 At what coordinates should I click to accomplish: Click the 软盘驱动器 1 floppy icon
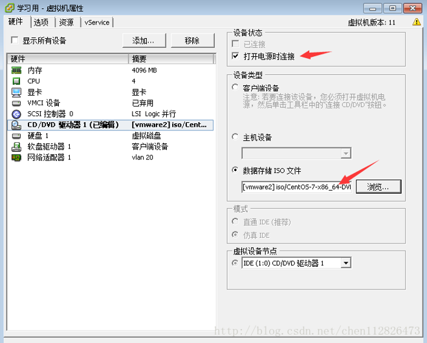[16, 147]
